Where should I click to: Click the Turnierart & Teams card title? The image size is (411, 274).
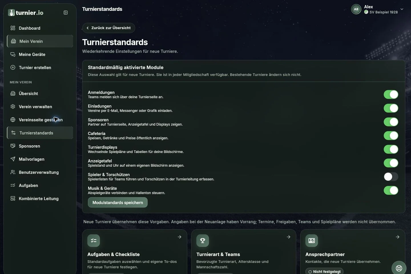tap(218, 254)
